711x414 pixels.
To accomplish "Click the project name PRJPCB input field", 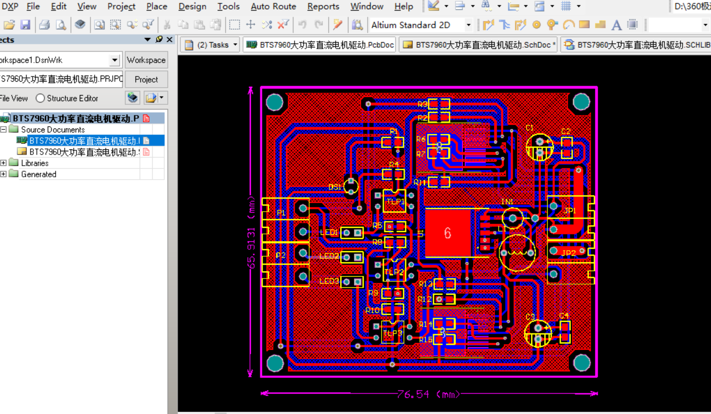I will pos(61,79).
